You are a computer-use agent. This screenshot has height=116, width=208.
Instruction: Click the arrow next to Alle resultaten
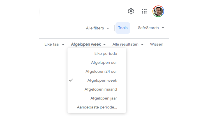point(142,44)
